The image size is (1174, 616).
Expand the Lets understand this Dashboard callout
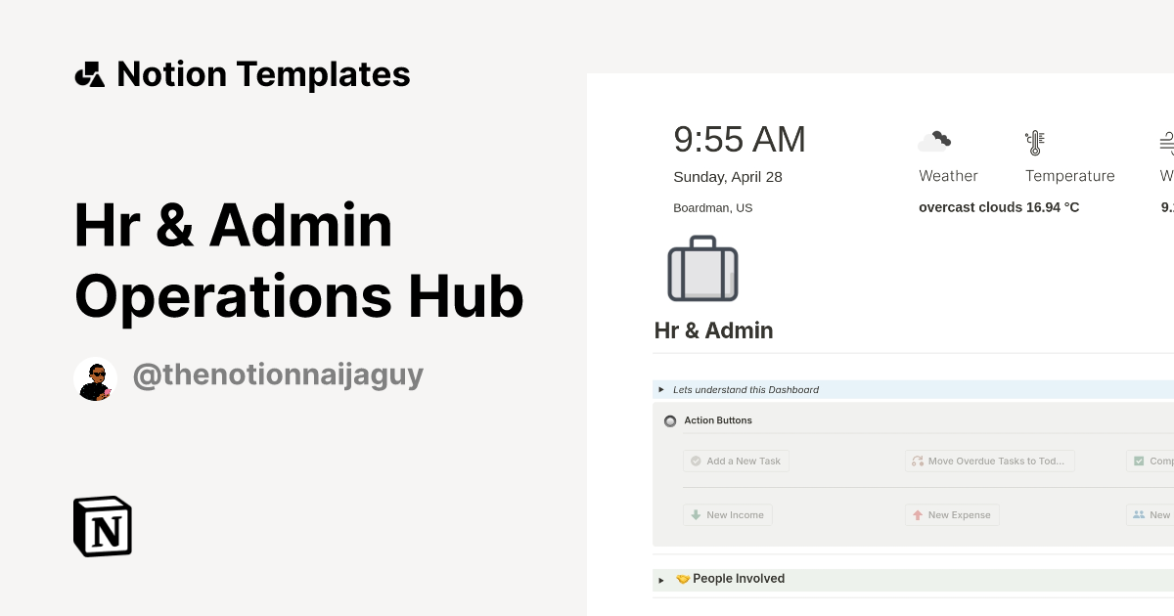[x=661, y=389]
